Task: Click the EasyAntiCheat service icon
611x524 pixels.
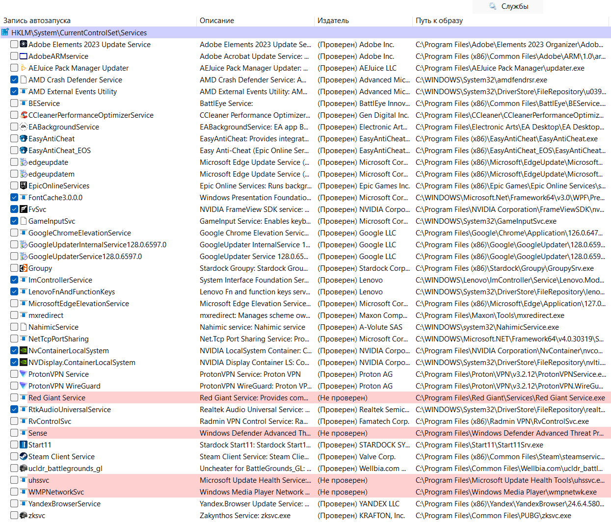Action: click(23, 138)
